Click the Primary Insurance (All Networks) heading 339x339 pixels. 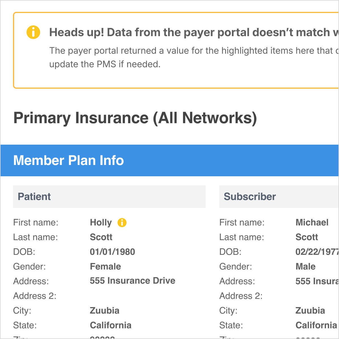135,118
